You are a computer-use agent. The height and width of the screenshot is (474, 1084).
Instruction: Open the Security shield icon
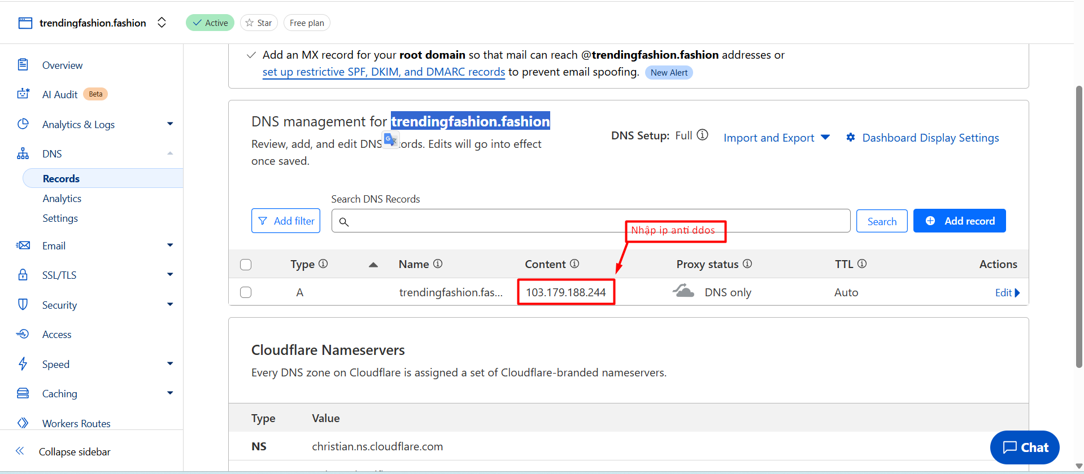pos(23,305)
